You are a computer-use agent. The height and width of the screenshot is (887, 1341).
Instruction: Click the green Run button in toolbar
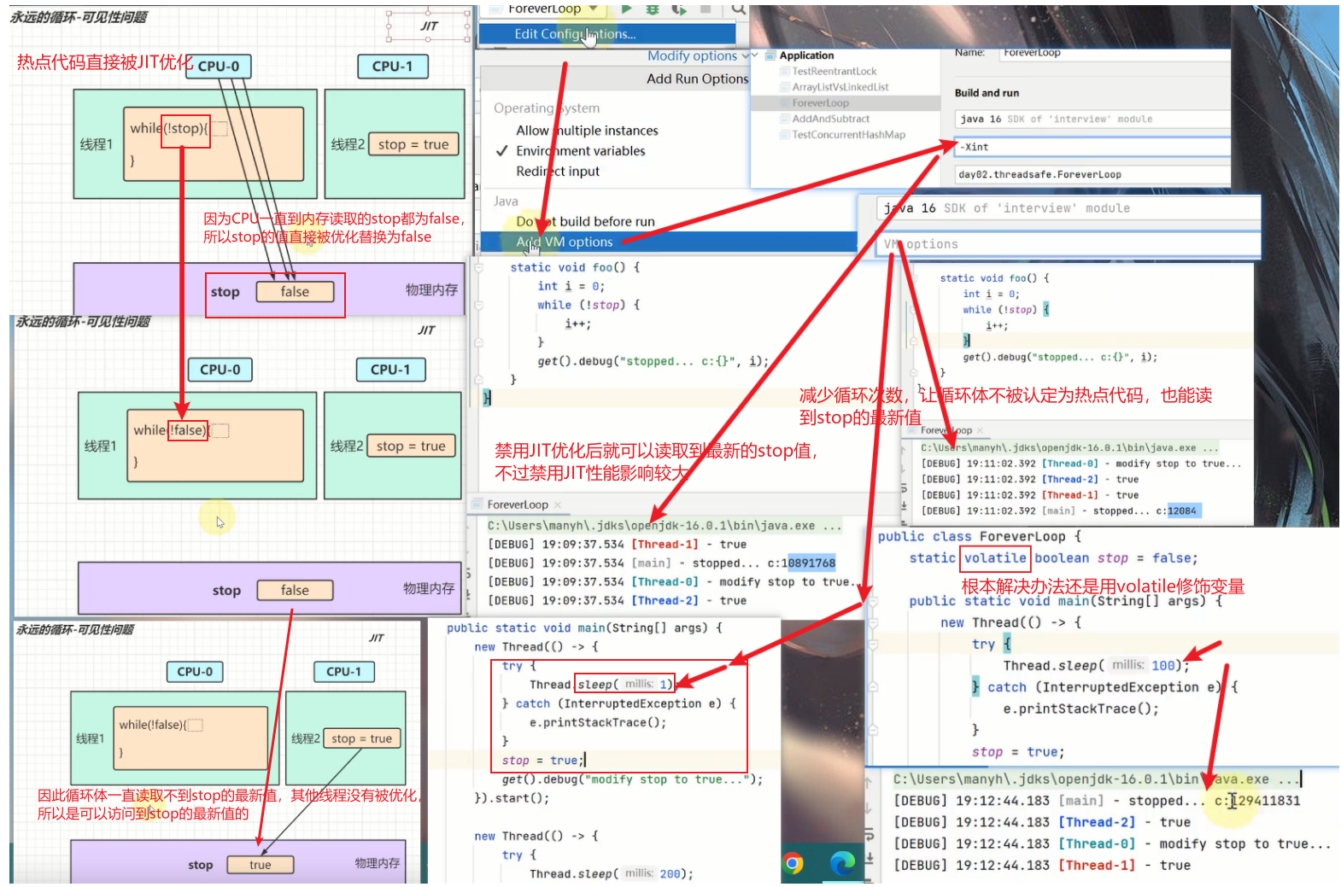click(x=627, y=9)
